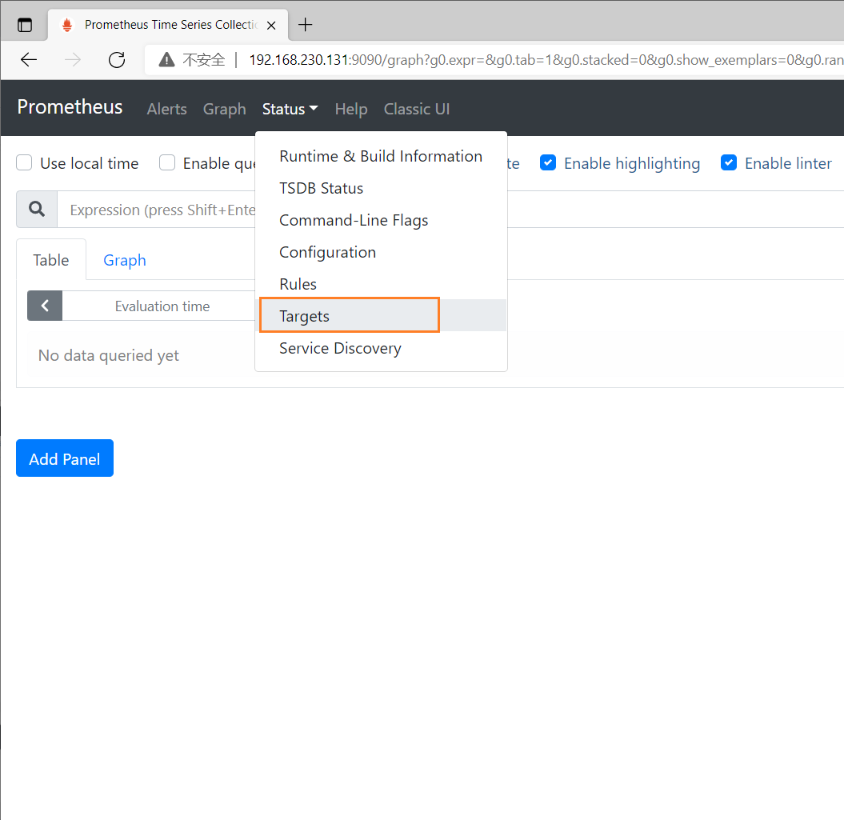This screenshot has height=820, width=844.
Task: Uncheck Enable linter checkbox
Action: pyautogui.click(x=729, y=162)
